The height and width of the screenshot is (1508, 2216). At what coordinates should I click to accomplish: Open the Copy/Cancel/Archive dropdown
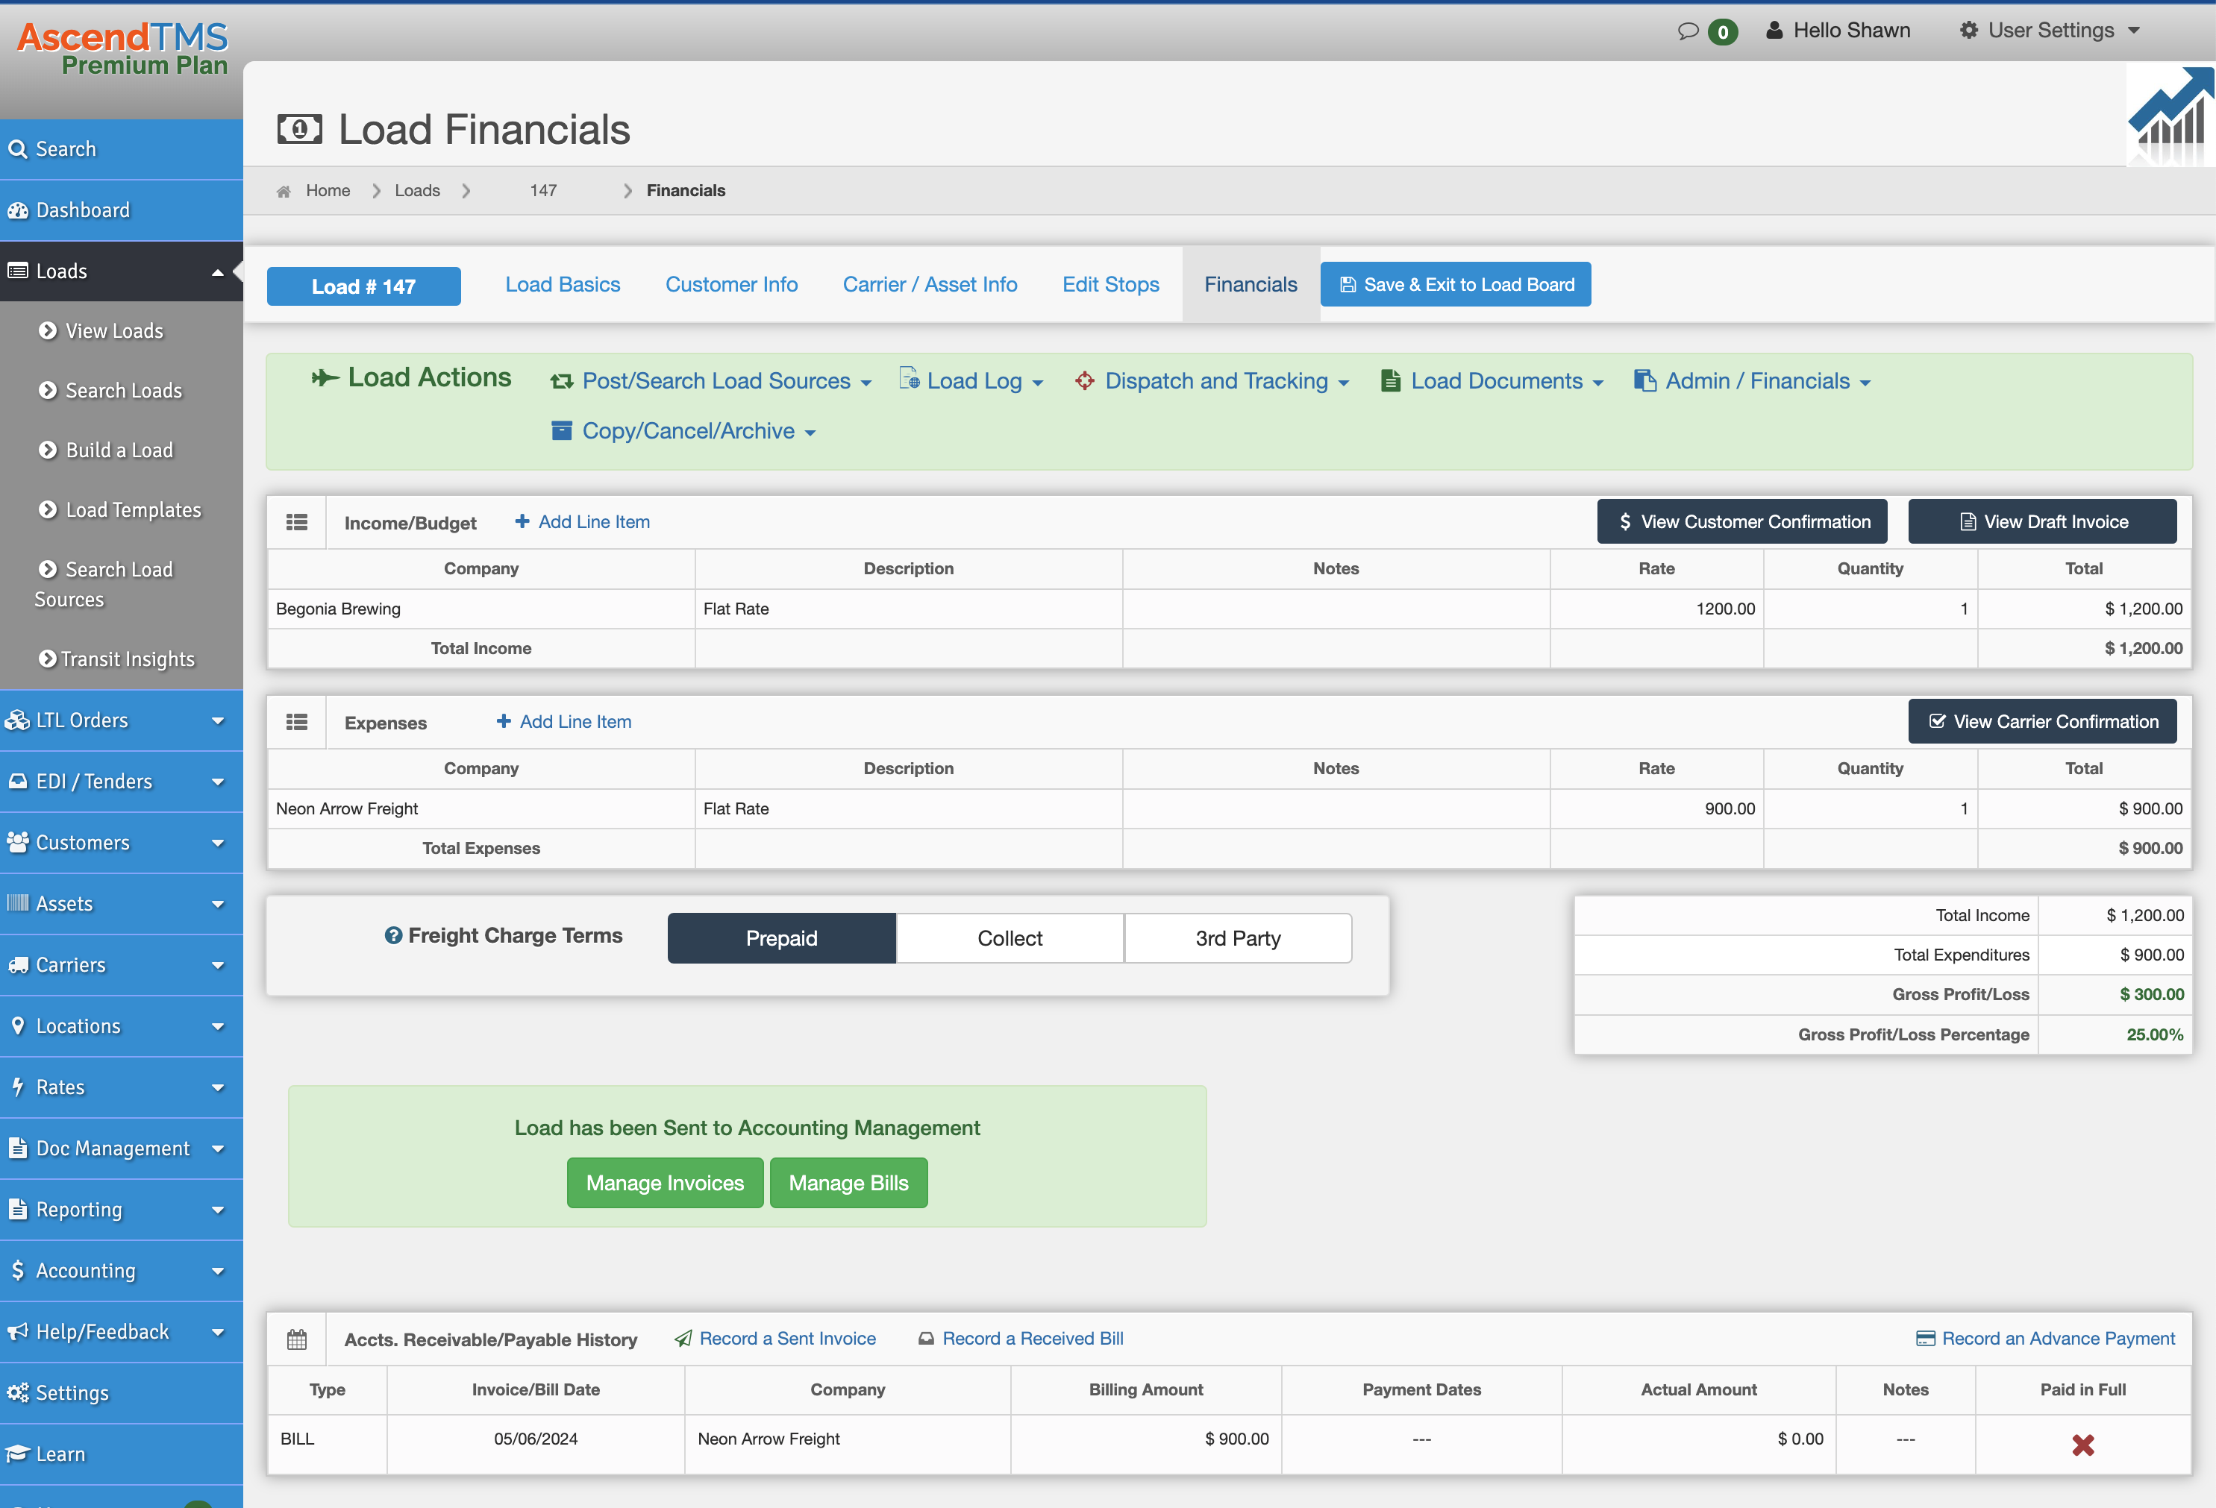pyautogui.click(x=683, y=431)
